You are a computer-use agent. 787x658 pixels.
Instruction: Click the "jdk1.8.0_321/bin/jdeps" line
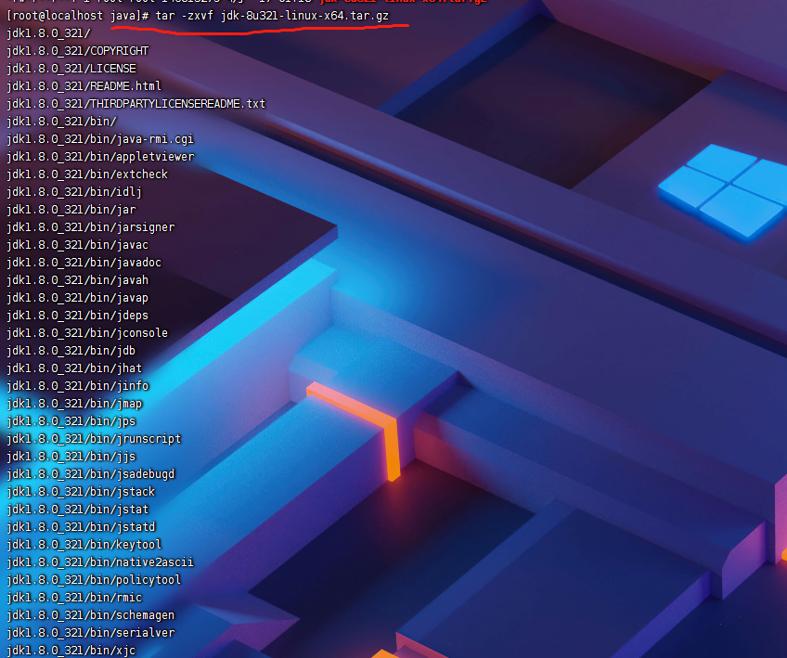[x=78, y=316]
